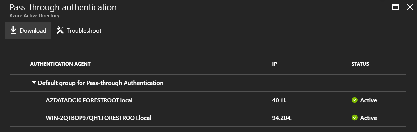Screen dimensions: 417x132
Task: Click WIN-2QTBOP97QH1 green Active checkmark icon
Action: (354, 117)
